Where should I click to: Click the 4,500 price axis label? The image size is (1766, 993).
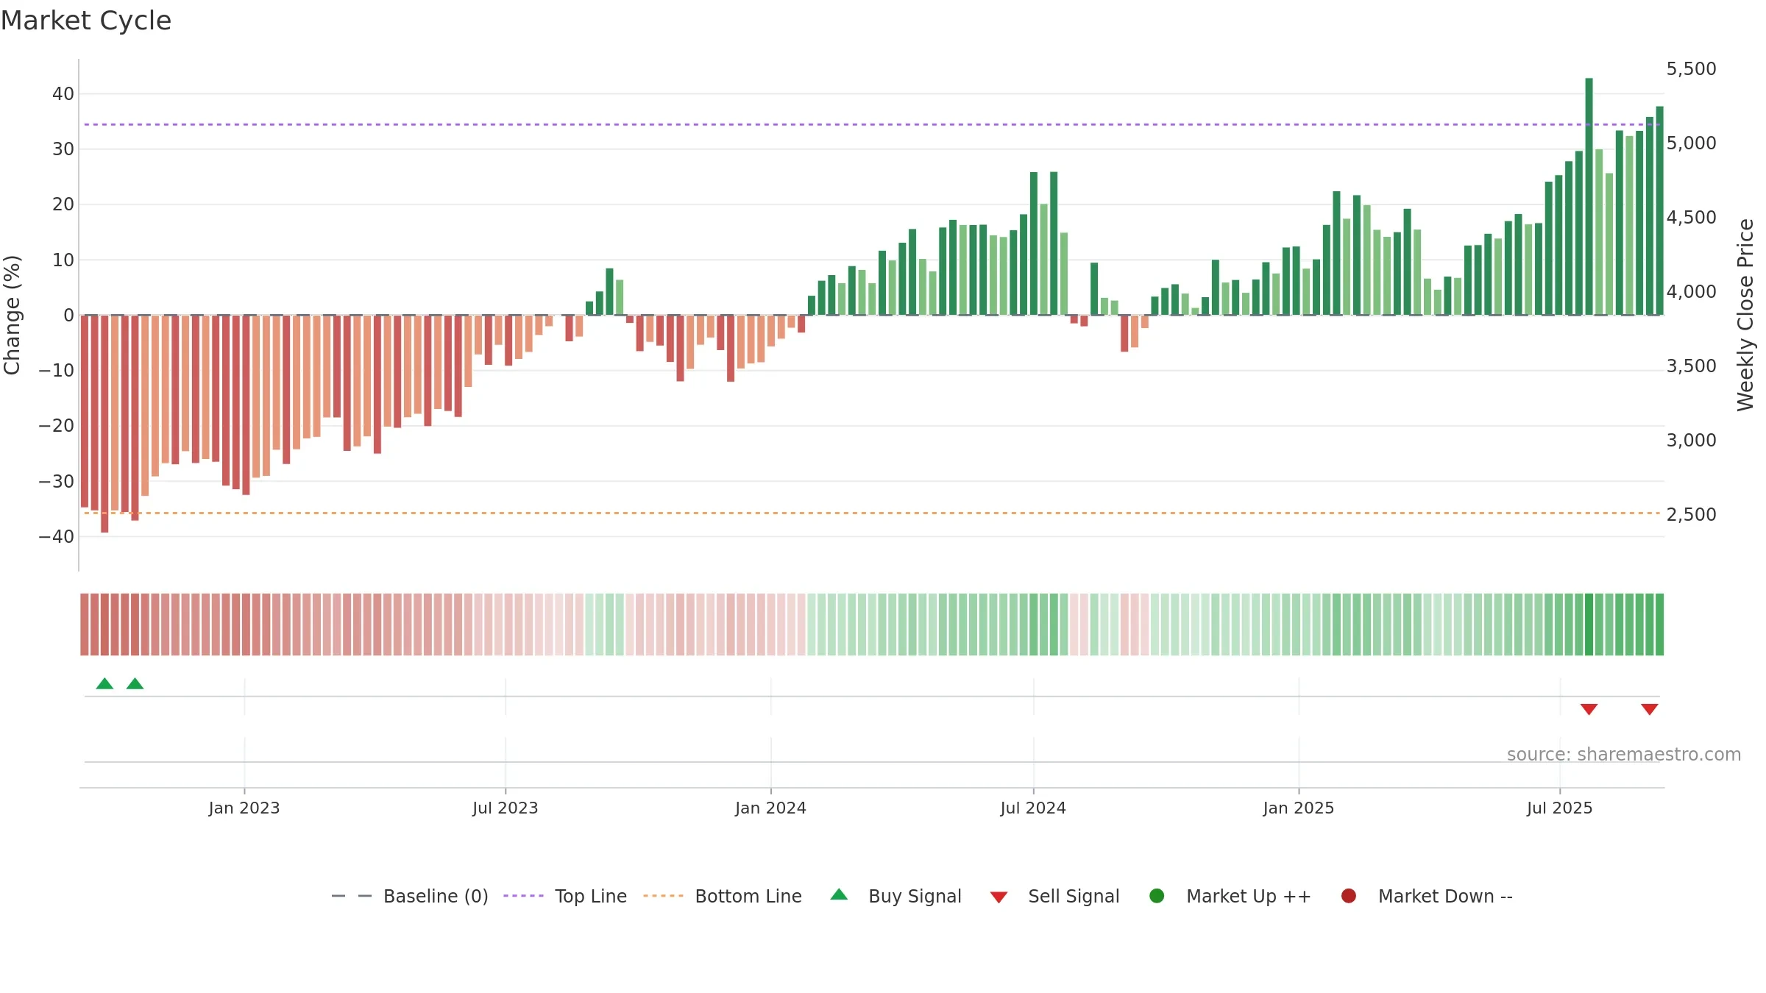[x=1691, y=218]
